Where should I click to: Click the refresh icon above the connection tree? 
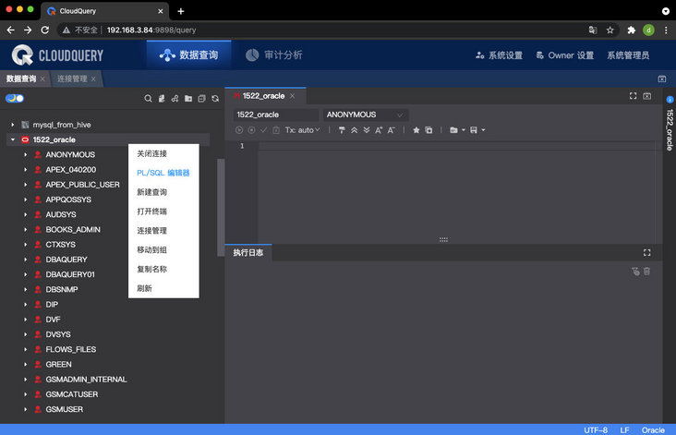(x=215, y=98)
